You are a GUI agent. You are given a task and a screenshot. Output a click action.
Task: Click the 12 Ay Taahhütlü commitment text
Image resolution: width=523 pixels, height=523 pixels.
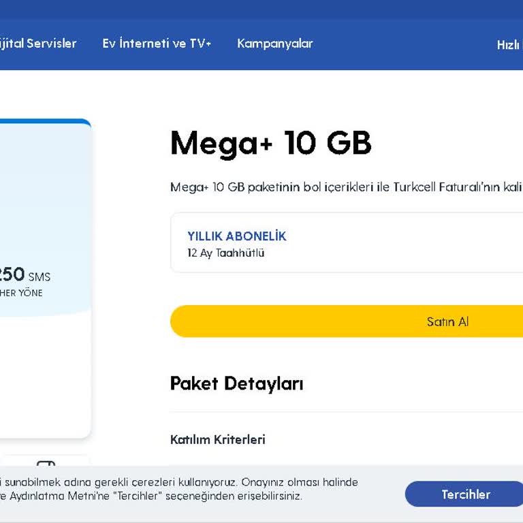[225, 253]
